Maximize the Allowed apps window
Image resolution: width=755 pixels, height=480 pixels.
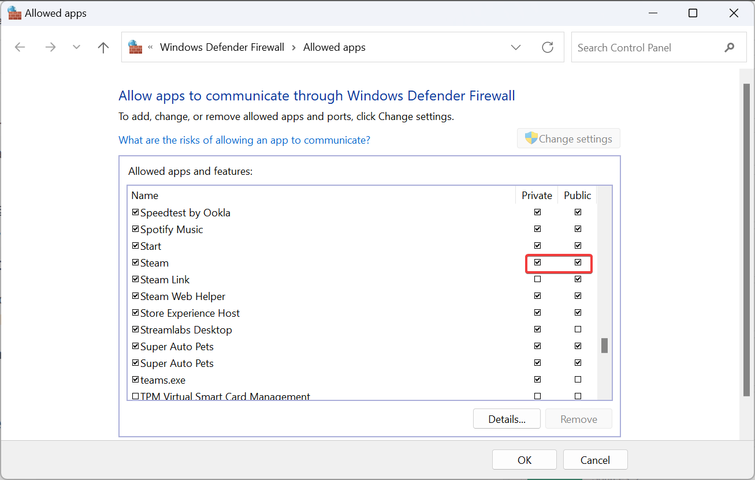693,13
